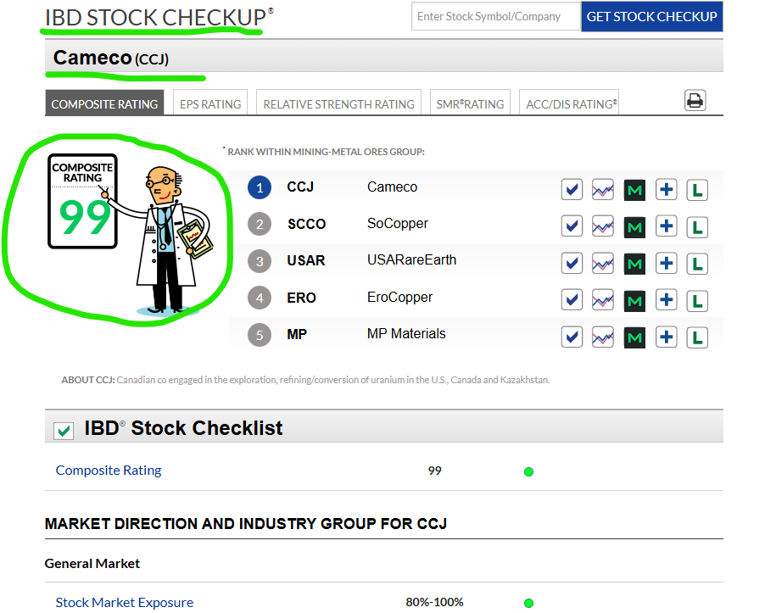Click the USARareEarth company name
This screenshot has width=765, height=613.
[x=412, y=260]
